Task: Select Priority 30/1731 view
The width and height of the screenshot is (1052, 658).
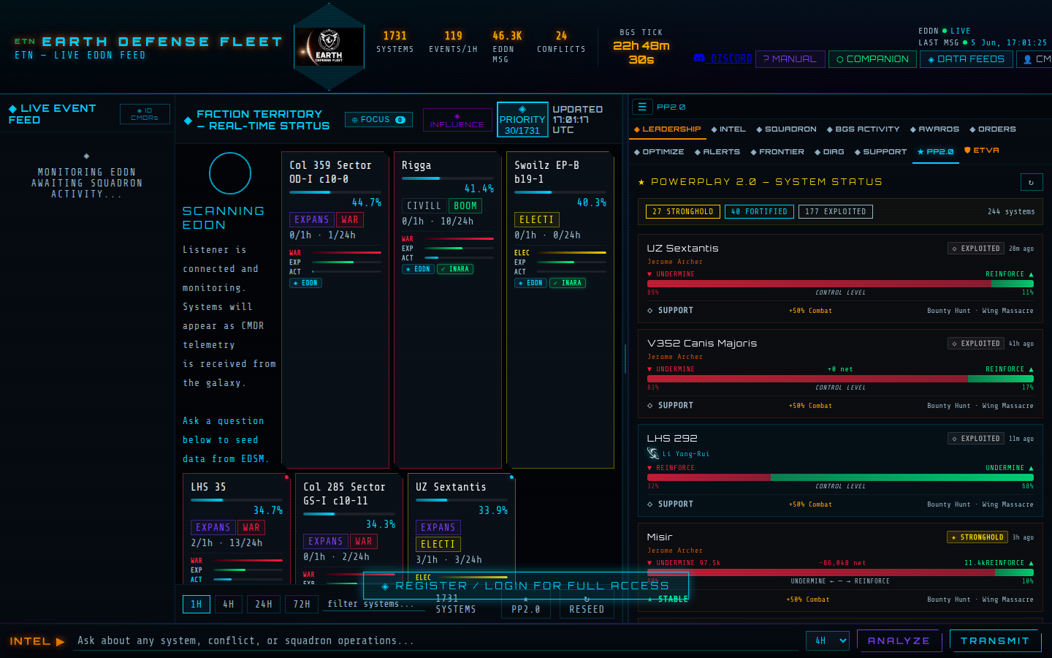Action: point(522,120)
